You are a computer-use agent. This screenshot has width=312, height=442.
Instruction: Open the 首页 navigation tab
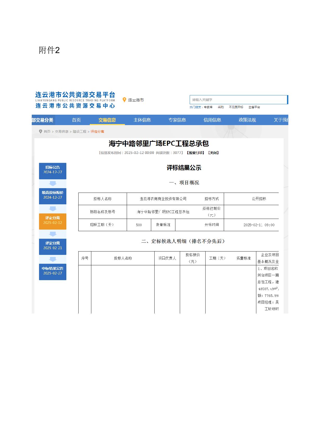click(77, 120)
